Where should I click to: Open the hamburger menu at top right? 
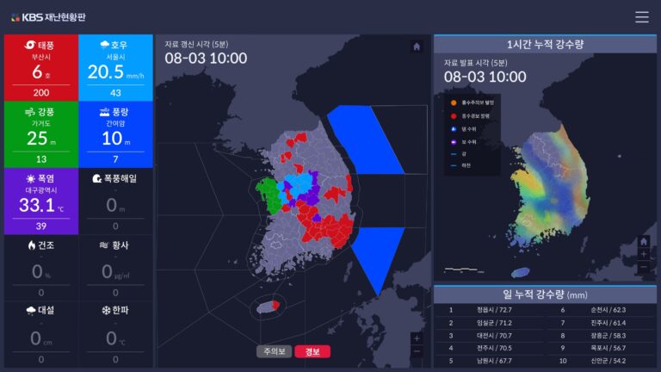click(641, 16)
